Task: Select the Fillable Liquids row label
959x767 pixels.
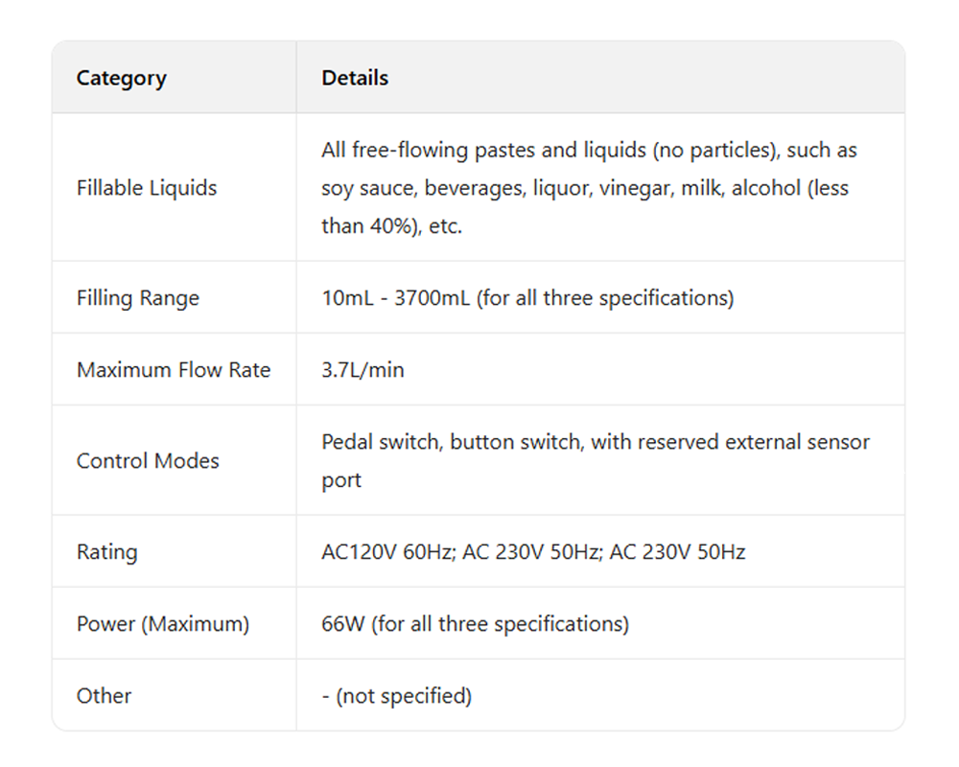Action: [x=147, y=188]
